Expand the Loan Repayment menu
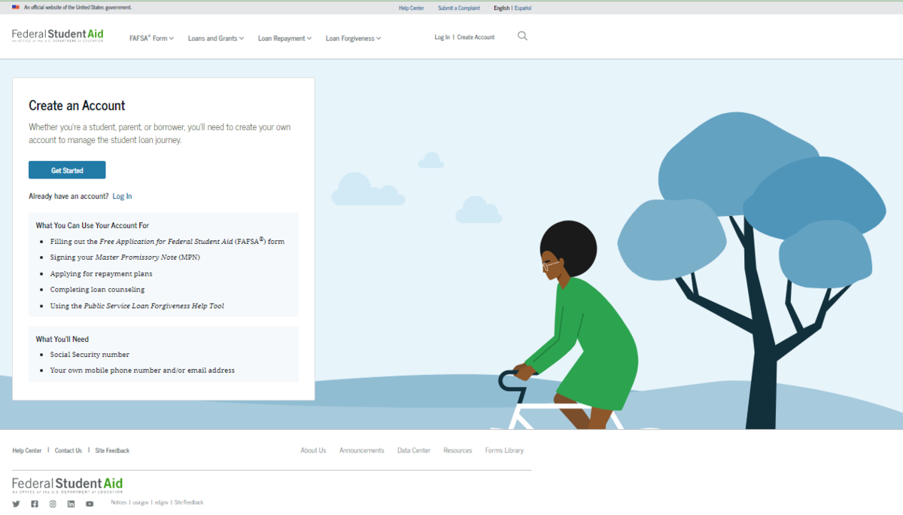The width and height of the screenshot is (903, 515). point(285,38)
